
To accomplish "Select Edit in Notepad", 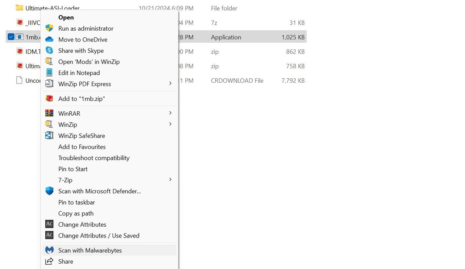I will point(109,73).
